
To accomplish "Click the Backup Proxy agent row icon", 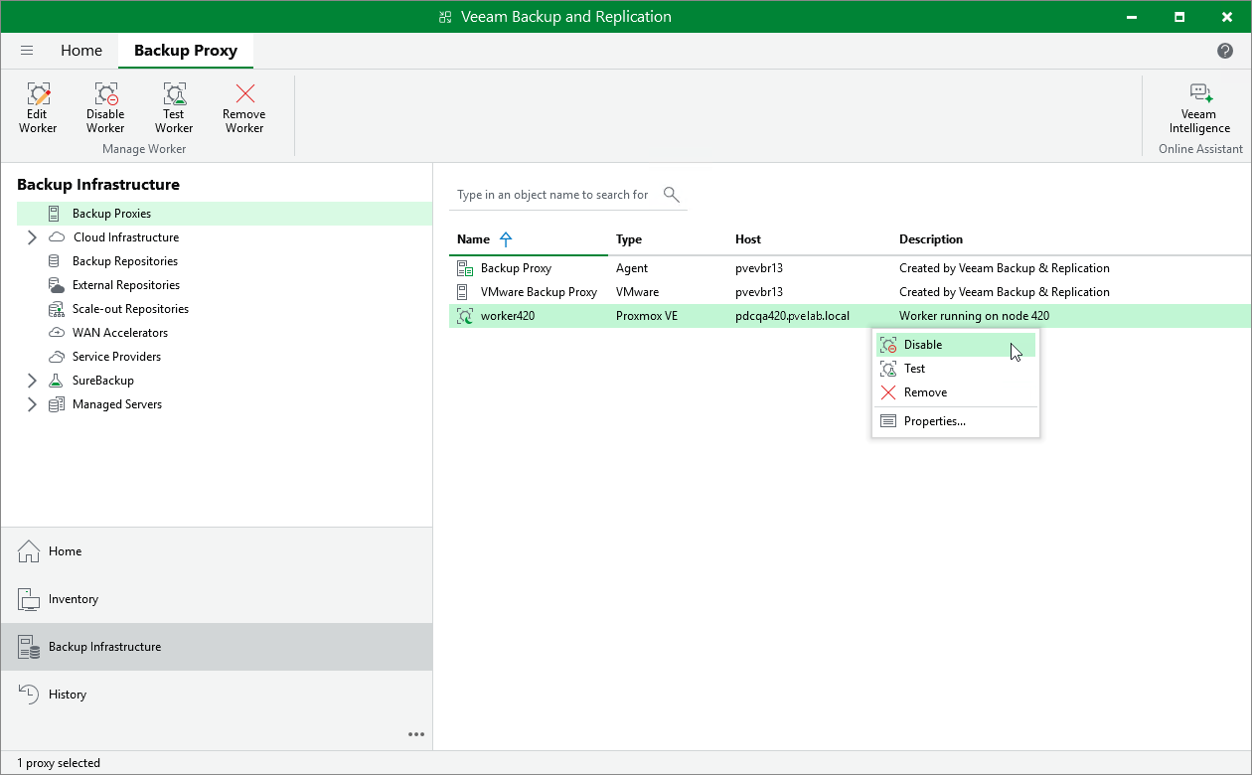I will 464,268.
